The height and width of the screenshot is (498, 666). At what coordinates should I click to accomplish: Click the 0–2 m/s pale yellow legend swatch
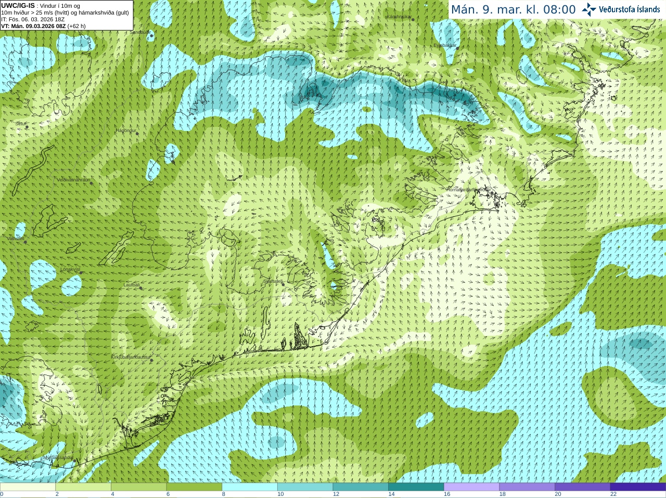(28, 487)
